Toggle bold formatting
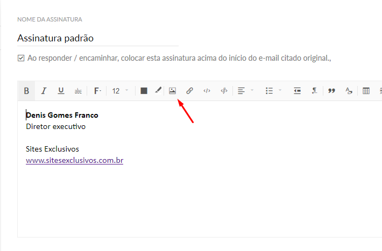Viewport: 382px width, 251px height. tap(26, 91)
